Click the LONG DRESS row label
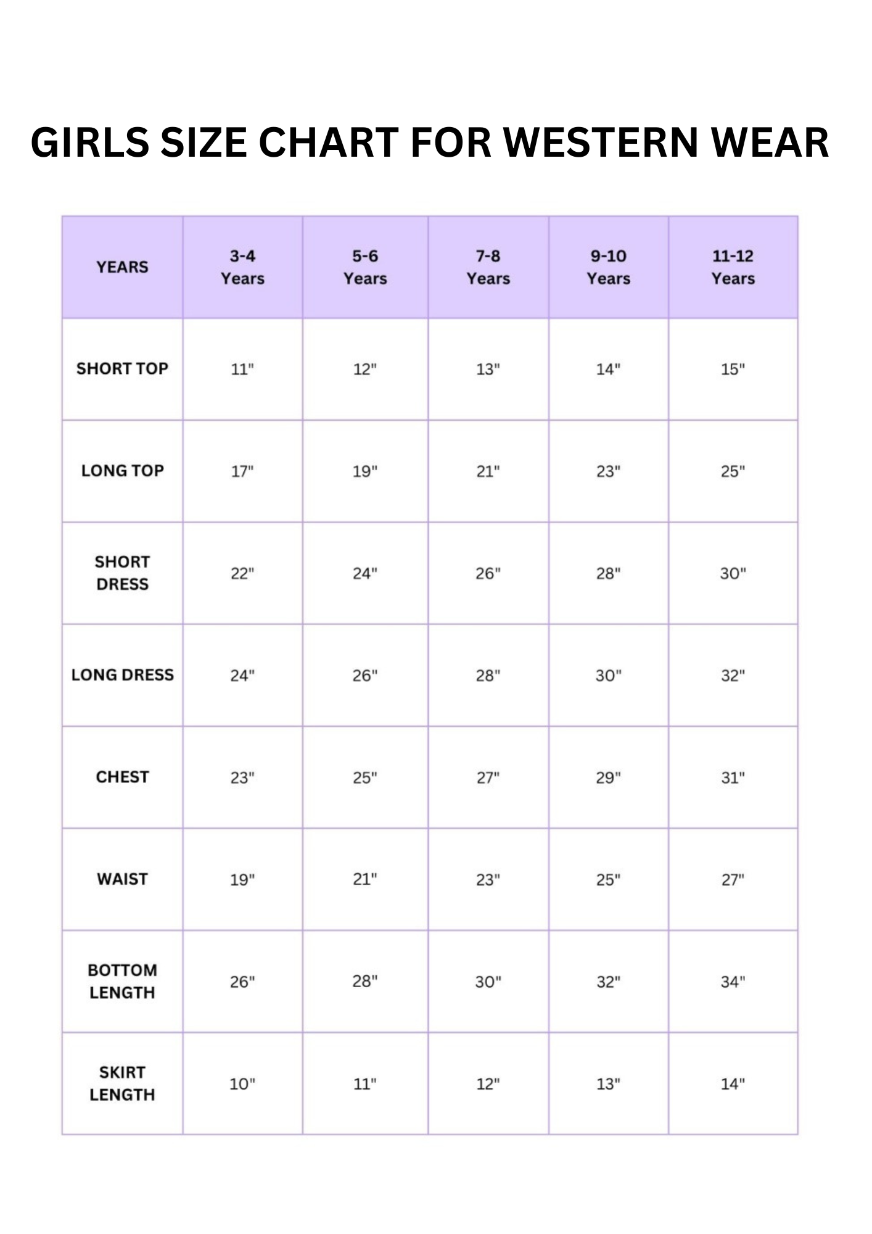Screen dimensions: 872x1234 pos(122,675)
